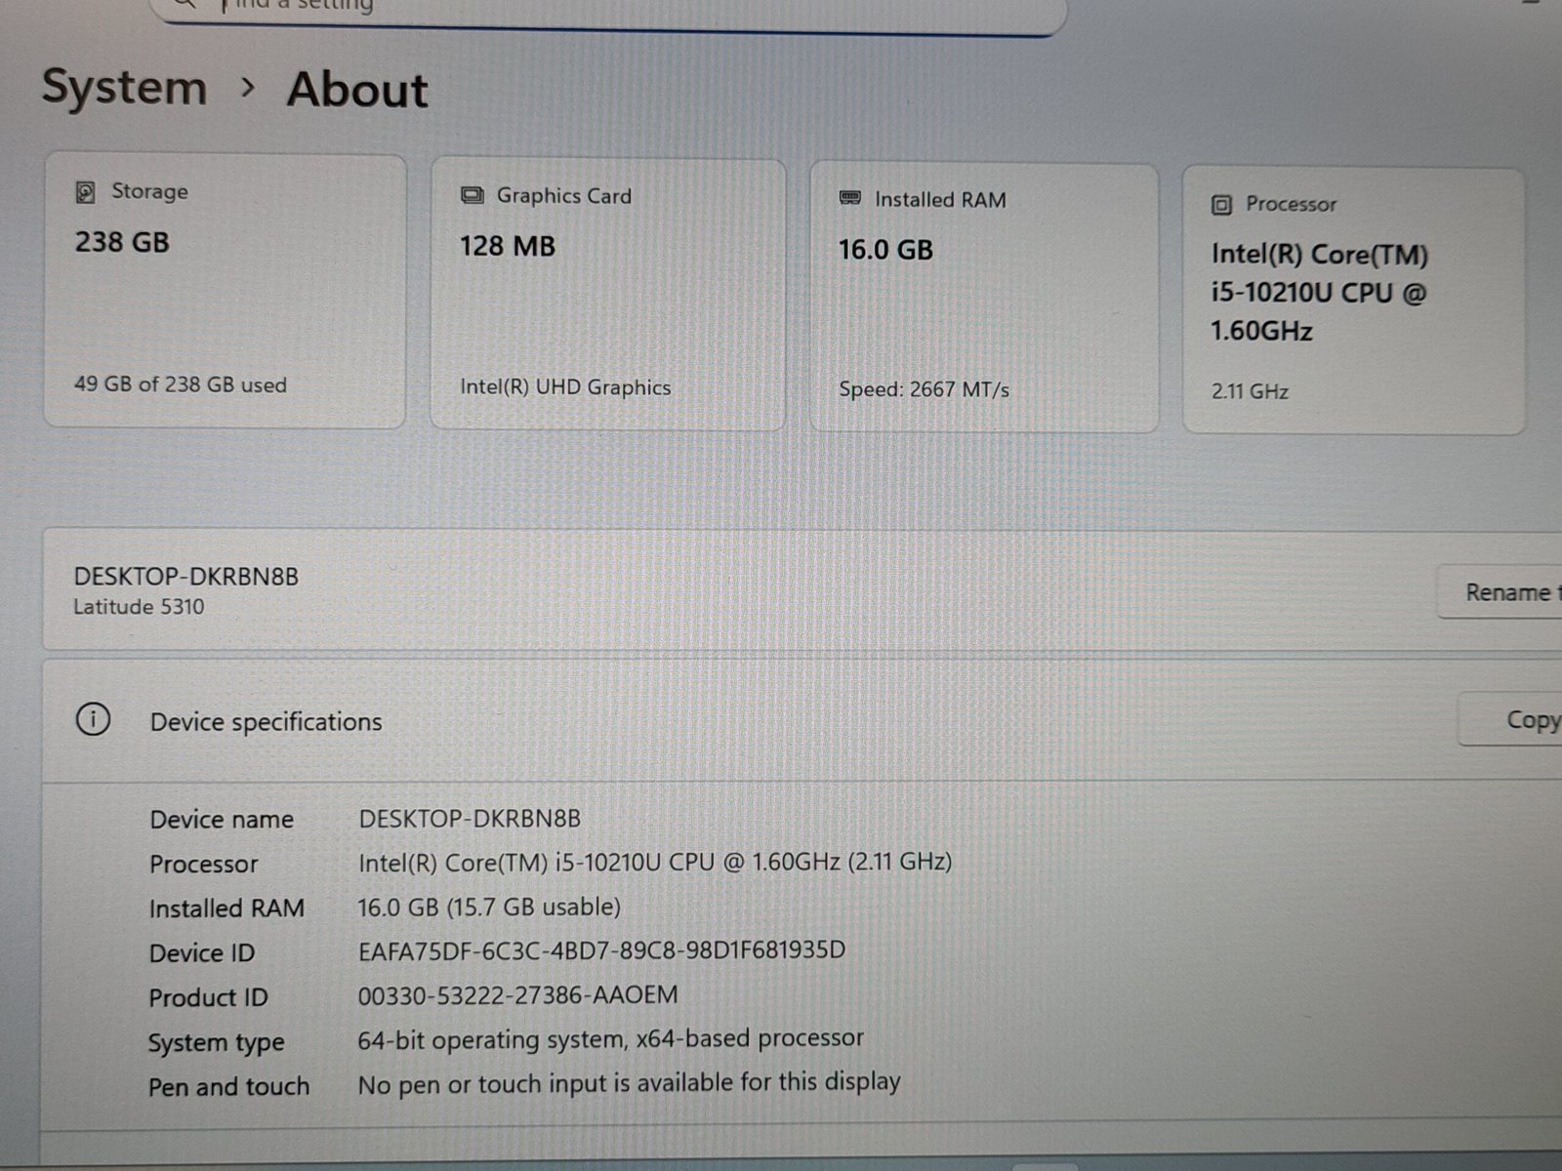Click the Latitude 5310 model name
The height and width of the screenshot is (1171, 1562).
(x=139, y=607)
